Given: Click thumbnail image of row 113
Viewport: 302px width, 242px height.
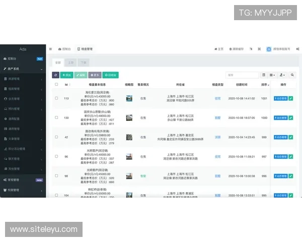Looking at the screenshot, I should [x=129, y=98].
